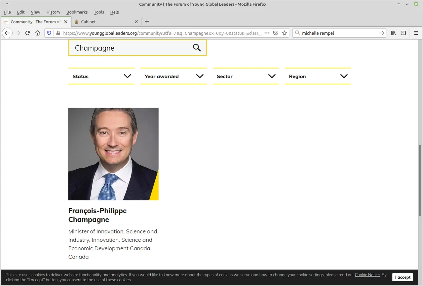Viewport: 423px width, 286px height.
Task: Click search magnifier in browser search bar
Action: 297,33
